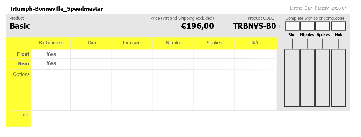The height and width of the screenshot is (137, 361).
Task: Click the Spokes color code box
Action: click(323, 26)
